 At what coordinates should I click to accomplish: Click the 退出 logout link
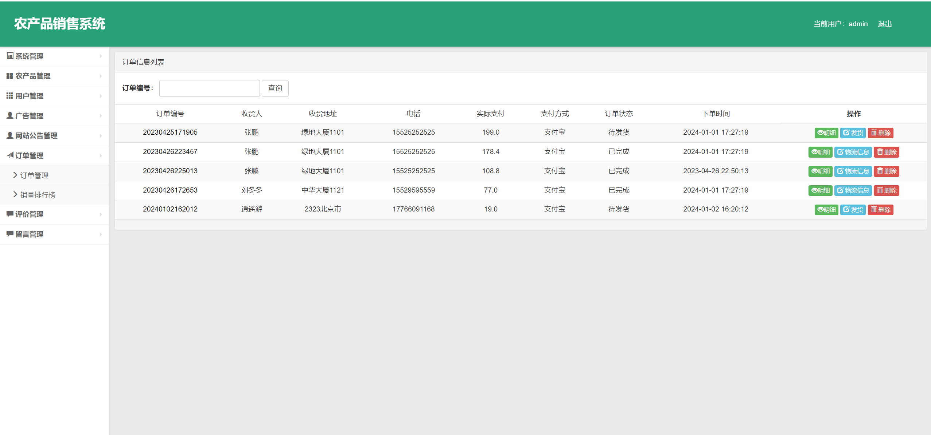click(x=884, y=24)
